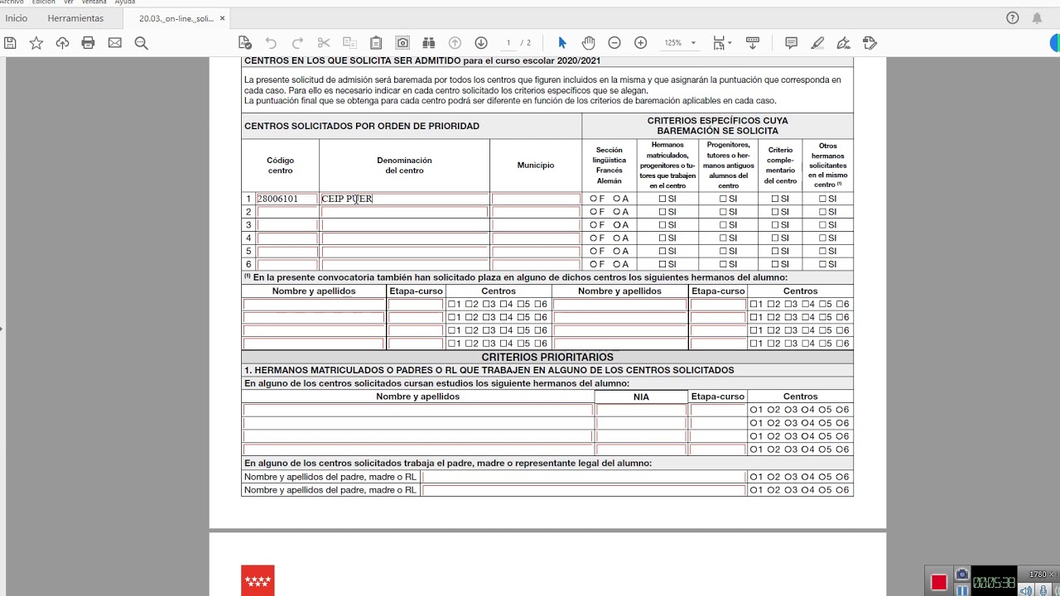The image size is (1060, 596).
Task: Stop recording with the red square button
Action: coord(938,583)
